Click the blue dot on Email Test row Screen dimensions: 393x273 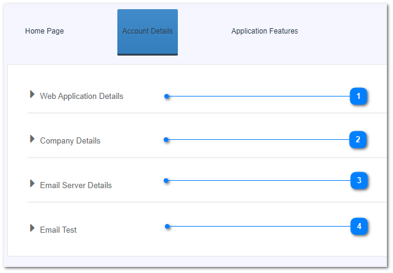point(167,227)
